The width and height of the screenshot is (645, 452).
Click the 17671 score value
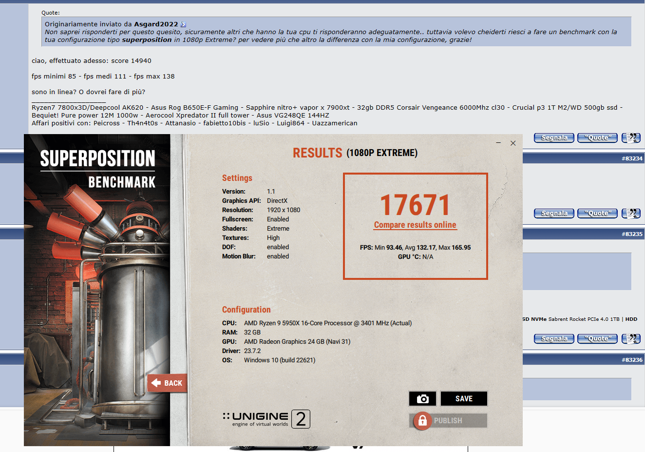pyautogui.click(x=415, y=205)
